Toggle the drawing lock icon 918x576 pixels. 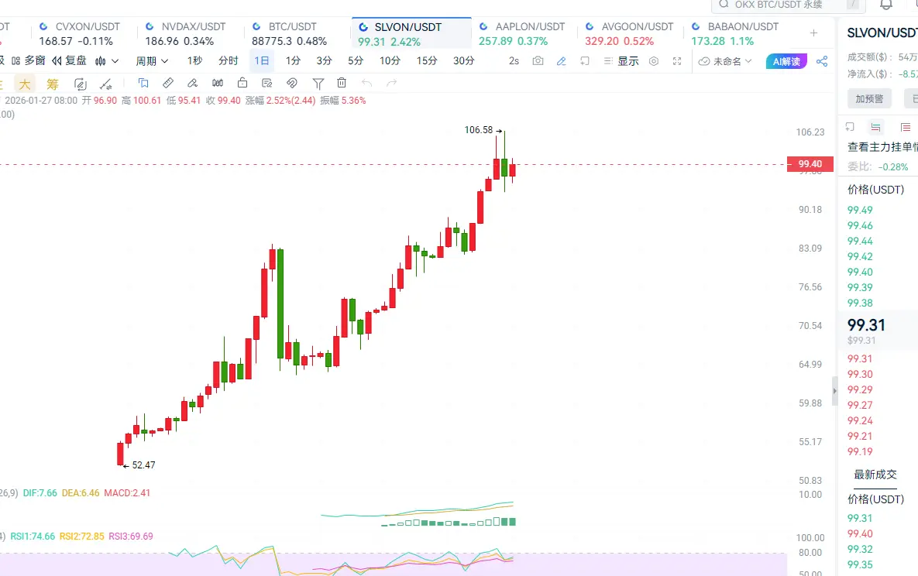click(x=242, y=83)
